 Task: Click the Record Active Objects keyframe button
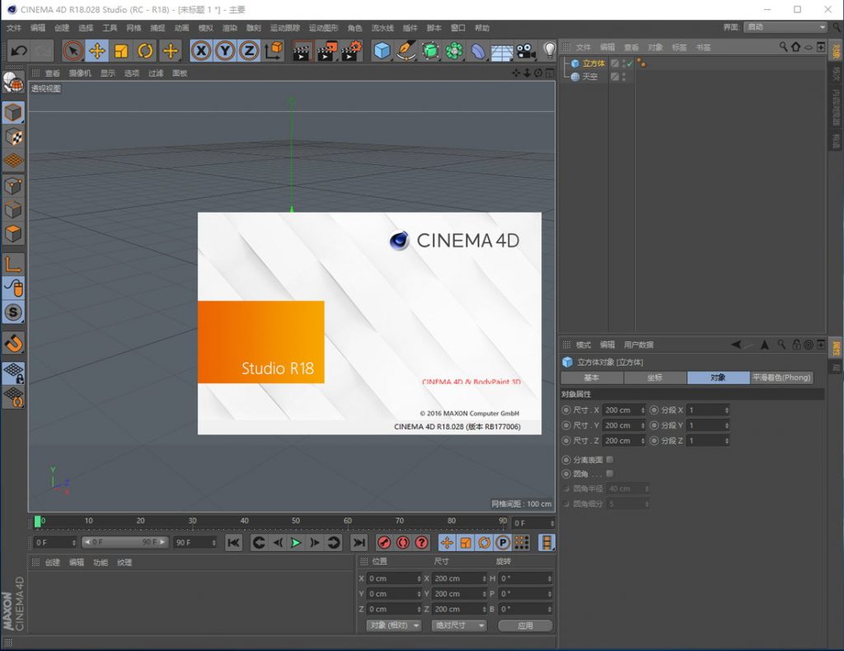pos(384,542)
